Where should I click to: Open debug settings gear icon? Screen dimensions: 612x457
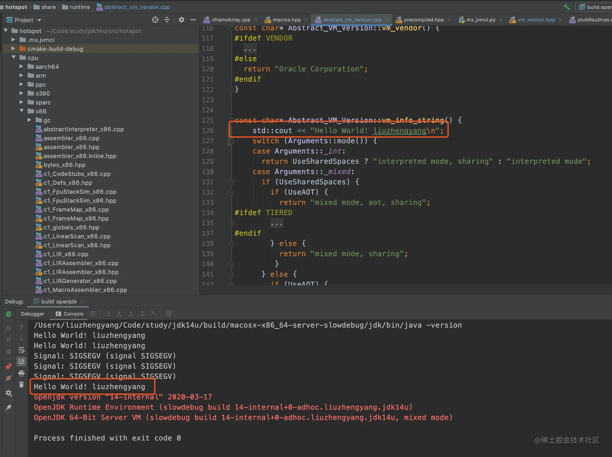8,393
